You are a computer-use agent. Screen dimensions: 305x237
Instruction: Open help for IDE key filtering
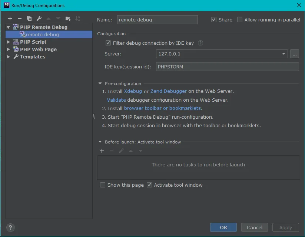point(200,43)
